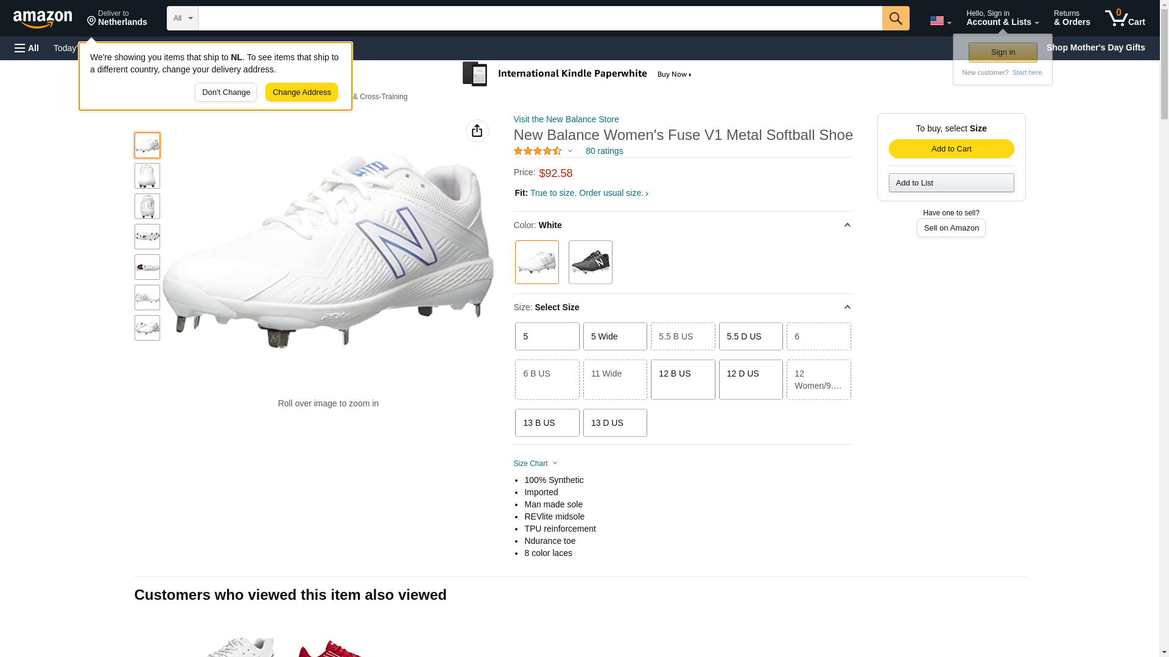Click the US flag language selector
Image resolution: width=1169 pixels, height=657 pixels.
point(939,21)
